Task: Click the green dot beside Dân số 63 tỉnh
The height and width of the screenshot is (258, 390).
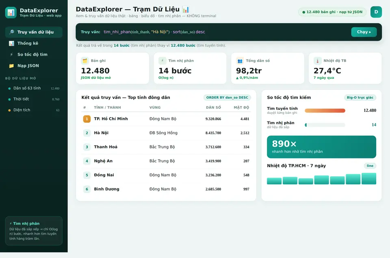Action: pyautogui.click(x=9, y=88)
